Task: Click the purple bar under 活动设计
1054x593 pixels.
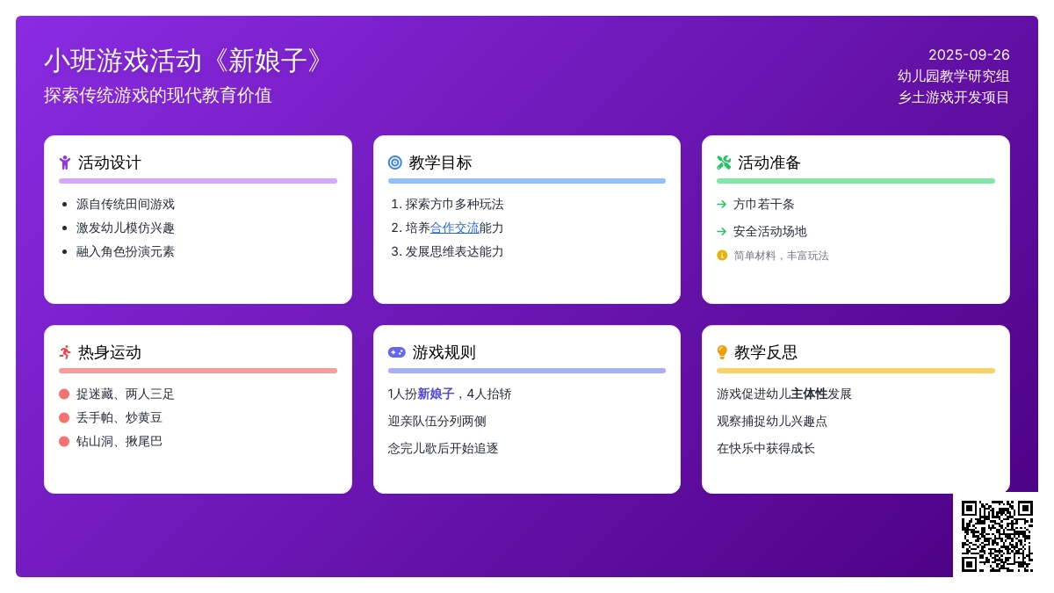Action: [198, 181]
